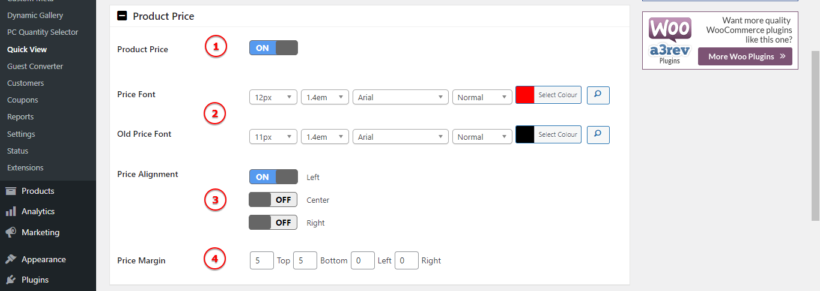820x291 pixels.
Task: Preview Old Price Font with magnifier icon
Action: click(598, 134)
